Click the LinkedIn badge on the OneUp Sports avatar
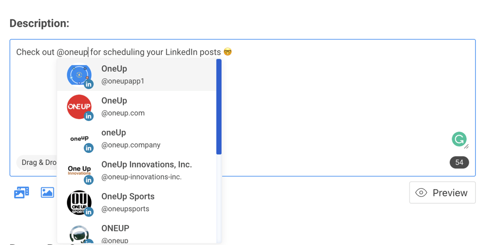The width and height of the screenshot is (486, 245). click(88, 212)
